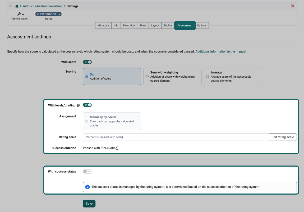Click the home icon in breadcrumb
Viewport: 304px width, 212px height.
point(17,6)
